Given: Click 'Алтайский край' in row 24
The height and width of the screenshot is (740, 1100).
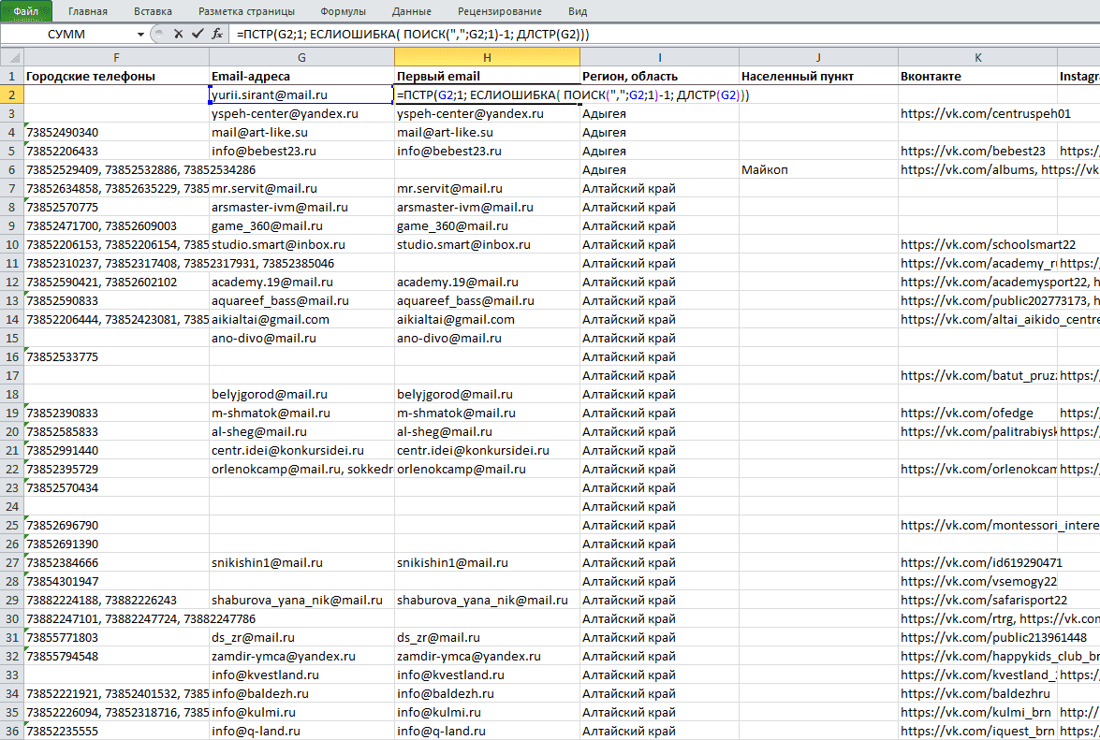Looking at the screenshot, I should tap(628, 507).
